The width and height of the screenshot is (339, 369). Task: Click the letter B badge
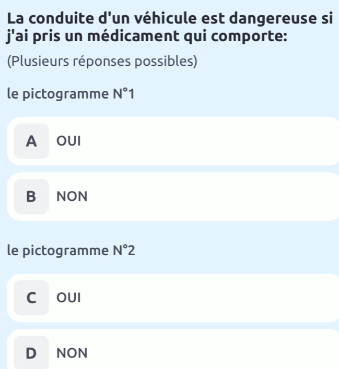[x=31, y=197]
